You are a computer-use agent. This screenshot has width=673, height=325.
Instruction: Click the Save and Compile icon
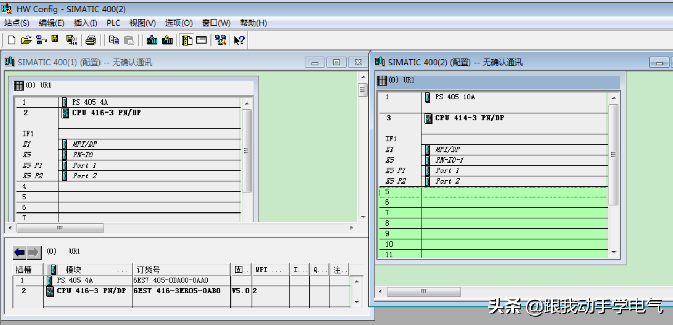pyautogui.click(x=71, y=40)
